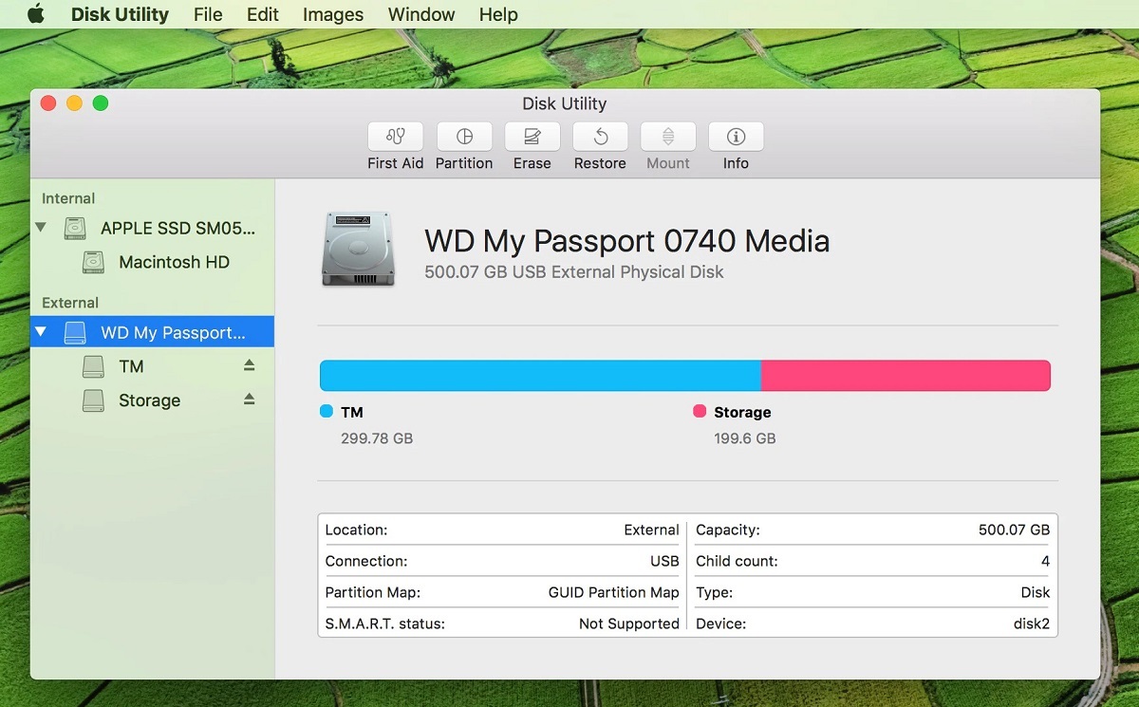Collapse the APPLE SSD disclosure triangle
1139x707 pixels.
point(40,228)
